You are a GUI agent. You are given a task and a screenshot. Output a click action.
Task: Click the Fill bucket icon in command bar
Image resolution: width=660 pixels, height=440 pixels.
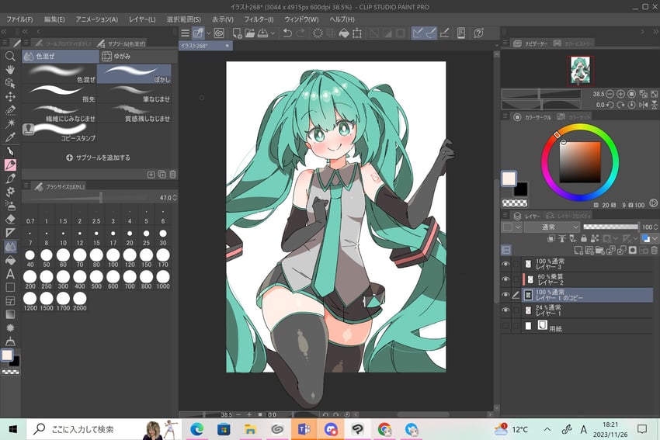(344, 33)
